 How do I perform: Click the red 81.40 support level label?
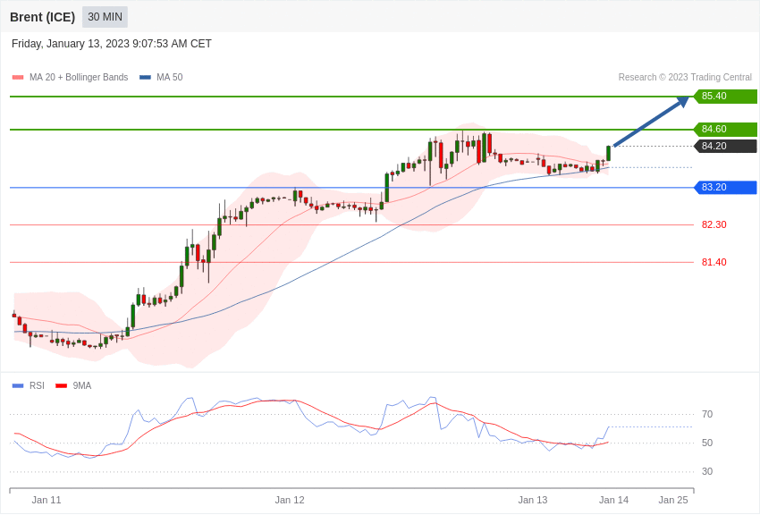coord(714,263)
